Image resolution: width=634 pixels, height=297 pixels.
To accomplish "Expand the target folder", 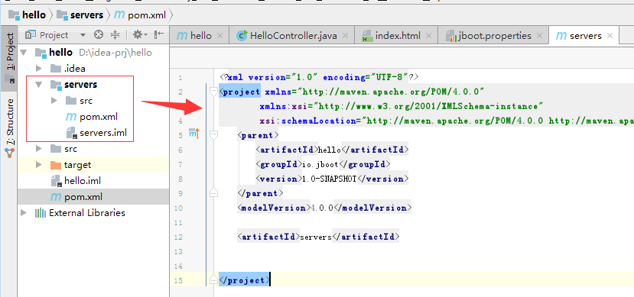I will point(38,165).
